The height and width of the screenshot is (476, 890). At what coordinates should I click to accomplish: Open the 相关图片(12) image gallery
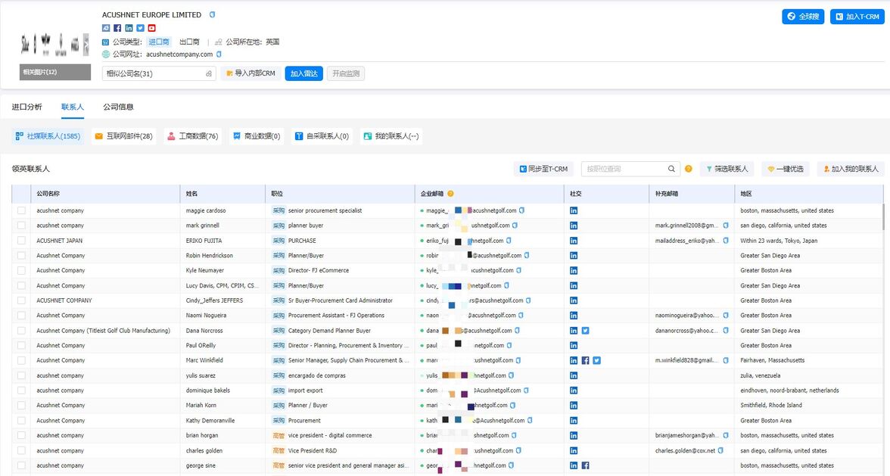tap(55, 72)
